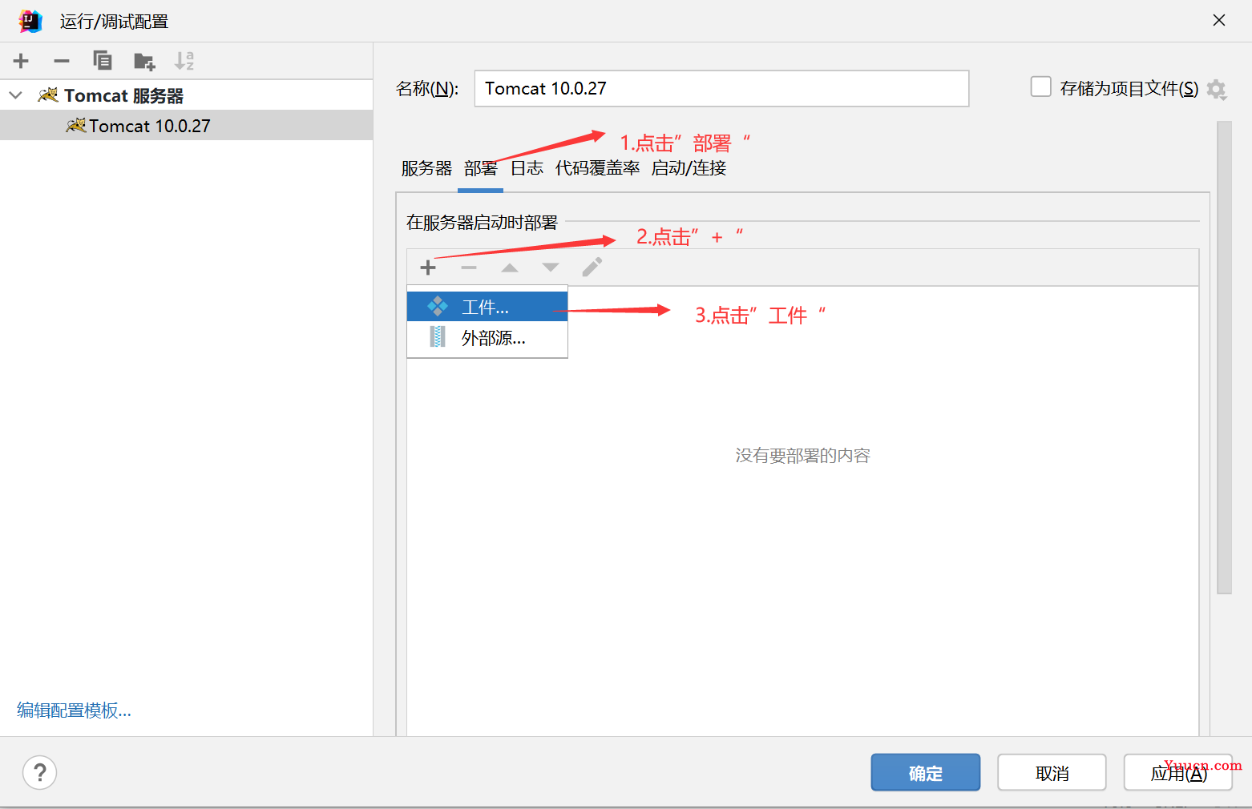This screenshot has width=1252, height=809.
Task: Click the move down arrow in the deployment toolbar
Action: [551, 268]
